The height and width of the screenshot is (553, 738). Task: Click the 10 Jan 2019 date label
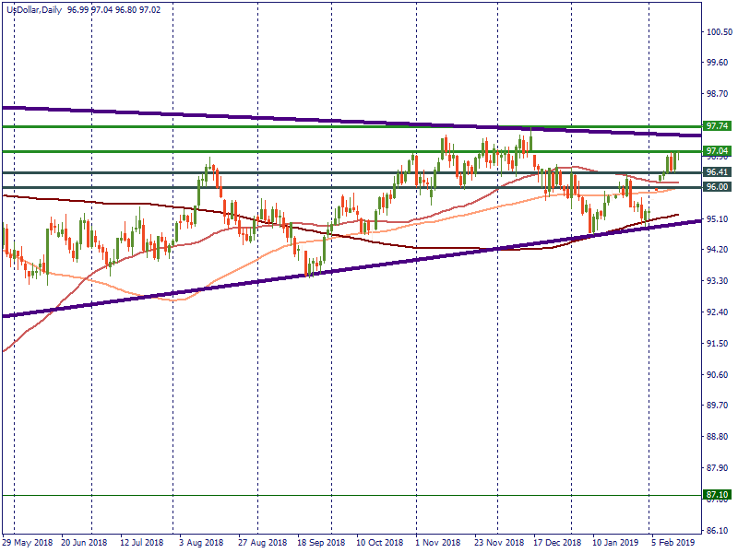coord(615,544)
